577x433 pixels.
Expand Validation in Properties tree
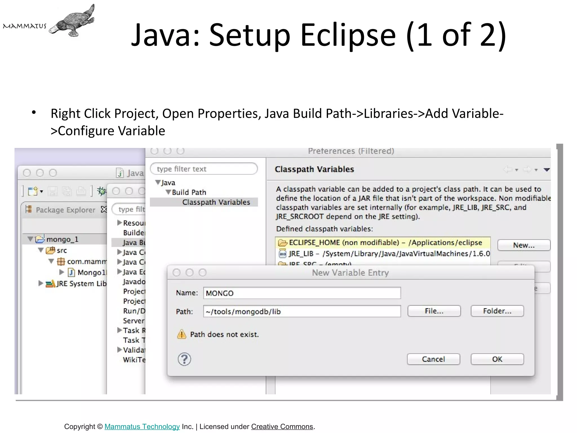point(119,350)
